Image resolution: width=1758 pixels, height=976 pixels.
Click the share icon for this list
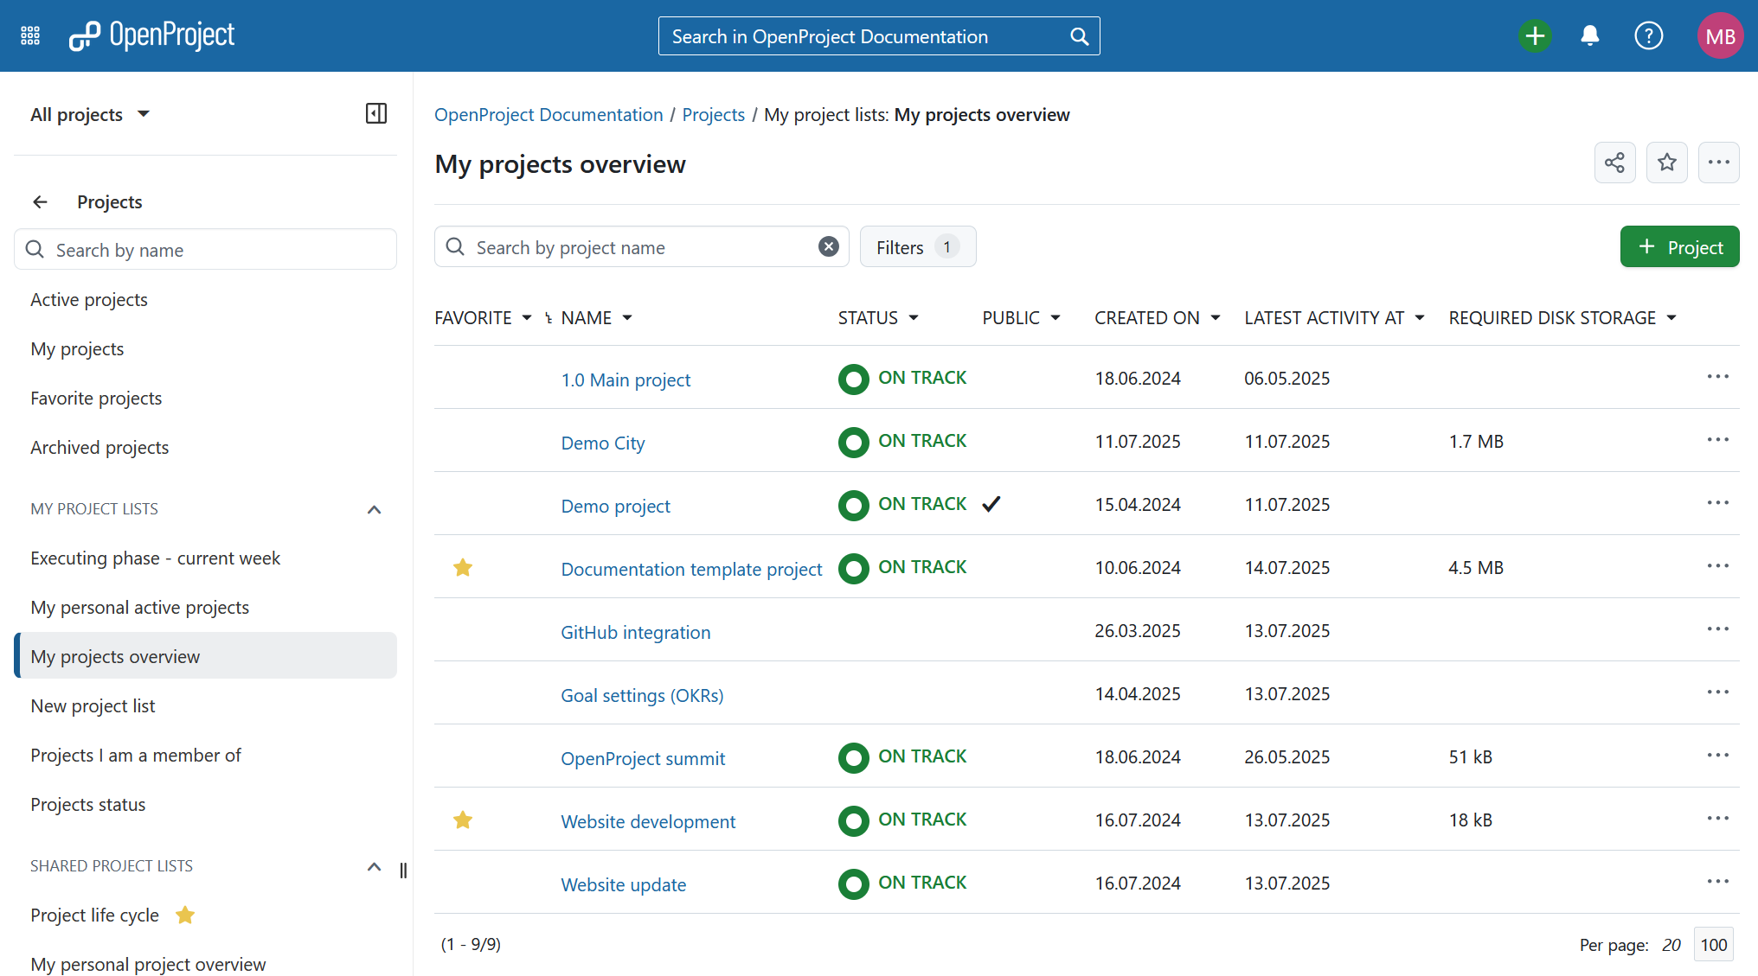[1614, 163]
